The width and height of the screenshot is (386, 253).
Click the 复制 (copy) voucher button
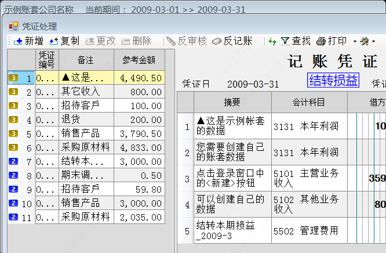point(64,41)
